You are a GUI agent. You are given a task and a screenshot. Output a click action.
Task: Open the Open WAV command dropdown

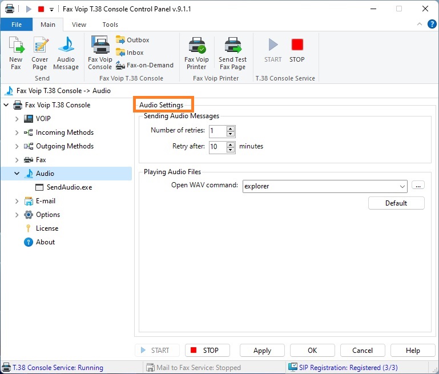(402, 187)
